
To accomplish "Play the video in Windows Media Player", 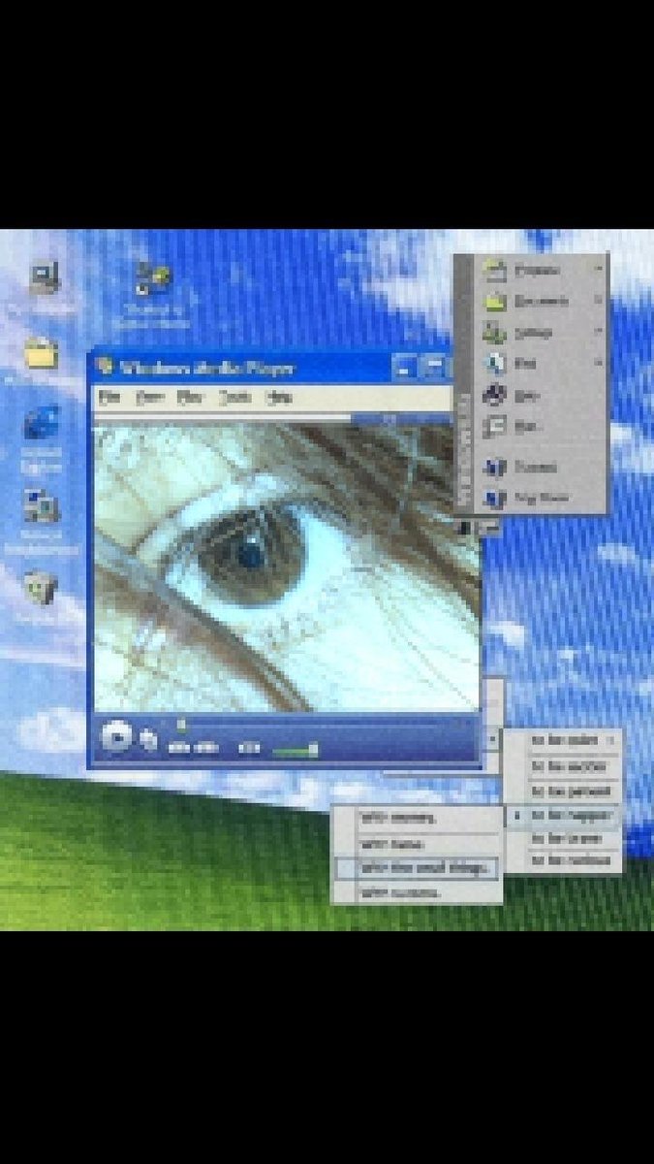I will [116, 735].
